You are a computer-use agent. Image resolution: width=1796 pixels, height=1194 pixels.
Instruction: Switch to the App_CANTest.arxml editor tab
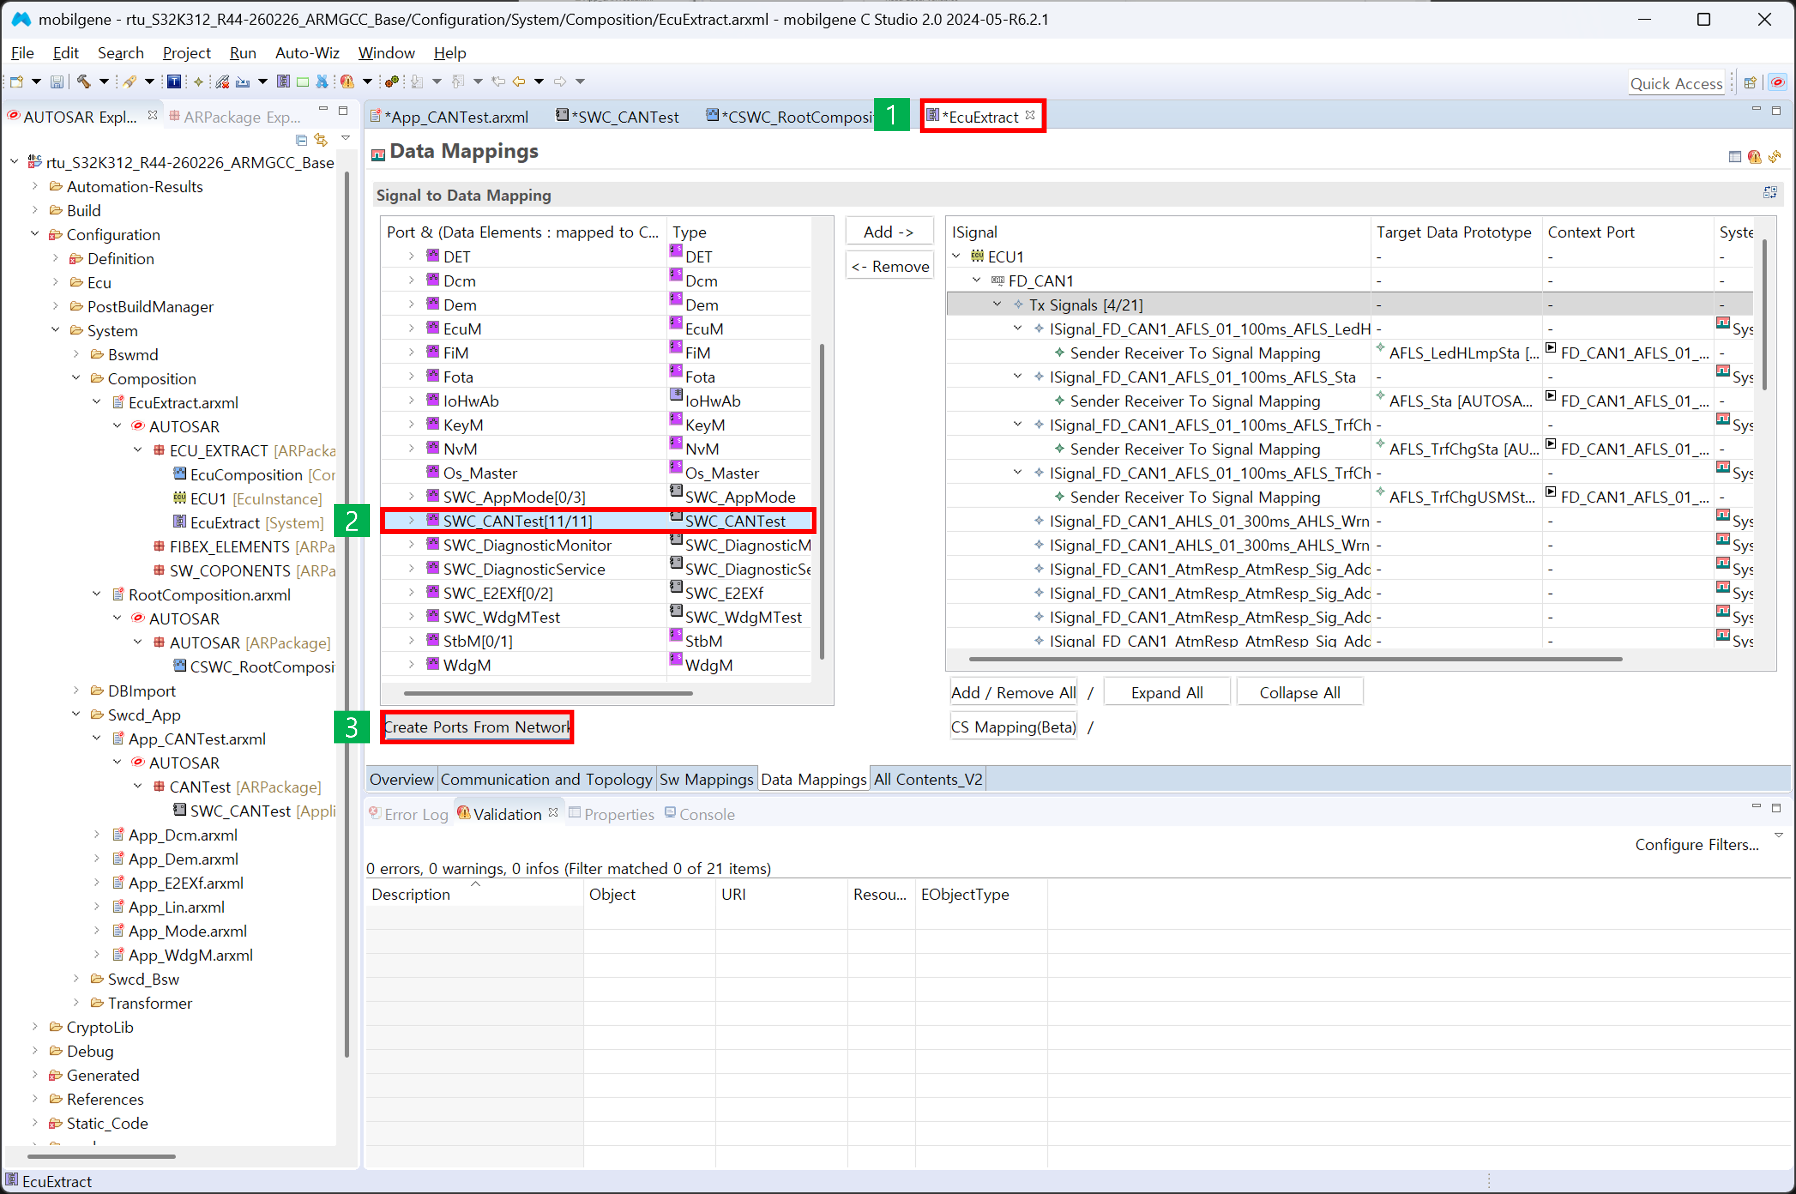(449, 117)
